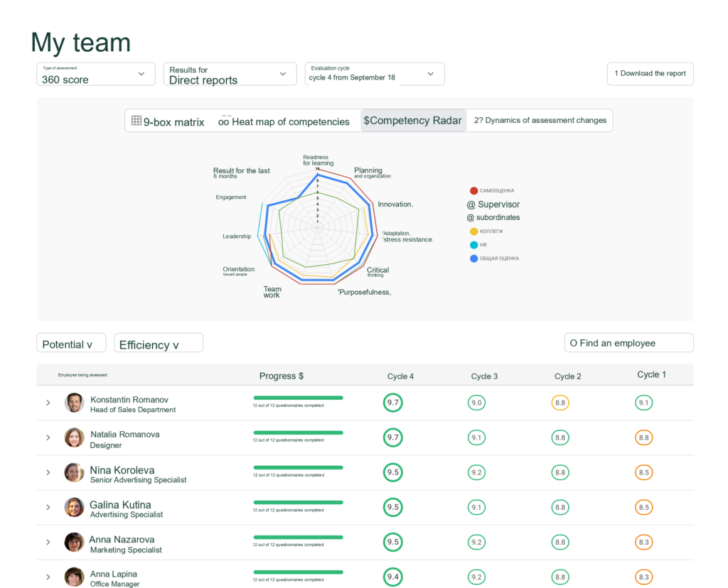Expand Konstantin Romanov row
The height and width of the screenshot is (588, 728).
(x=48, y=403)
